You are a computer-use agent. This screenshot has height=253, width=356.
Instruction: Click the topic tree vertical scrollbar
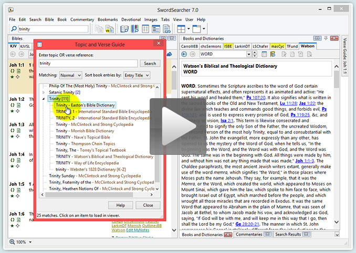pos(157,138)
